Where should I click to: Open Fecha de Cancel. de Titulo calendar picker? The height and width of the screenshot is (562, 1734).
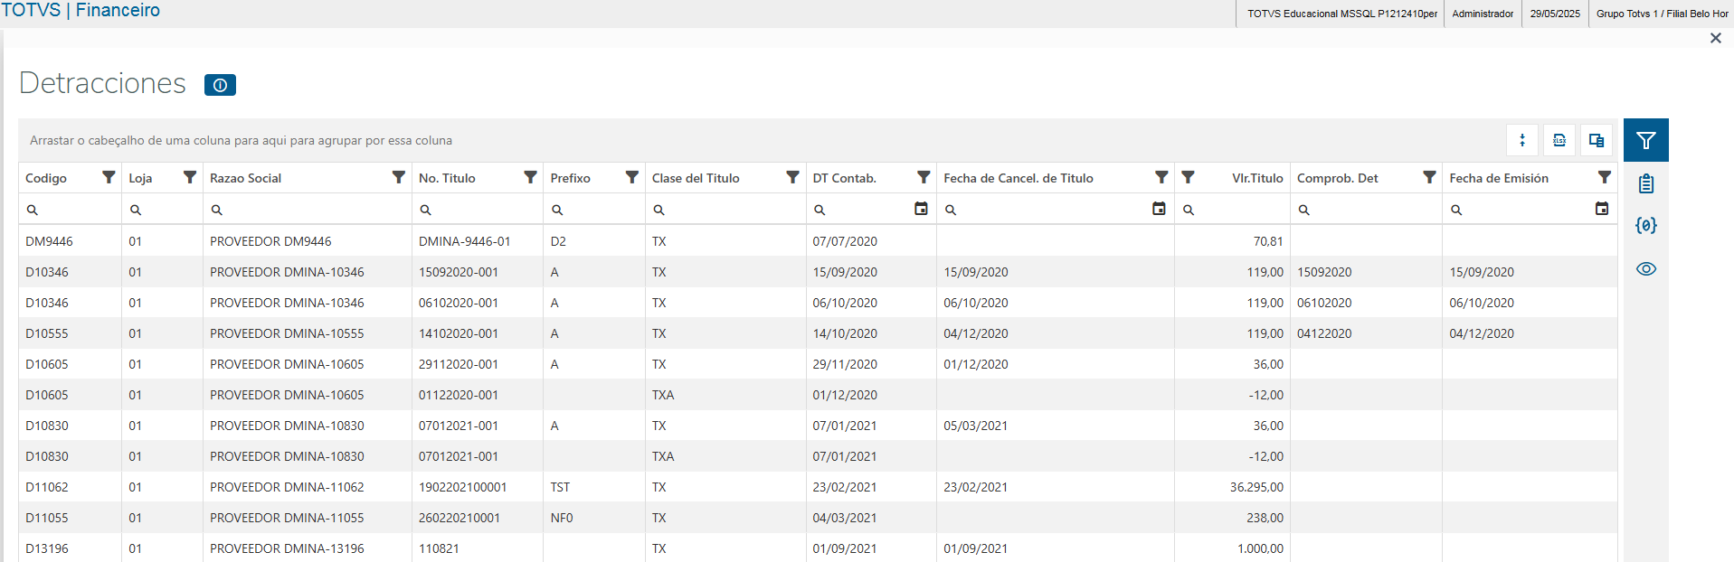click(x=1159, y=209)
